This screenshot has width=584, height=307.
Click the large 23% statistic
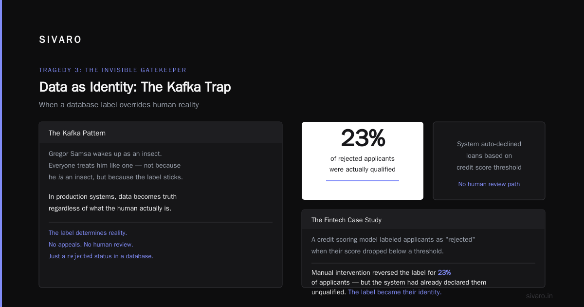(363, 138)
